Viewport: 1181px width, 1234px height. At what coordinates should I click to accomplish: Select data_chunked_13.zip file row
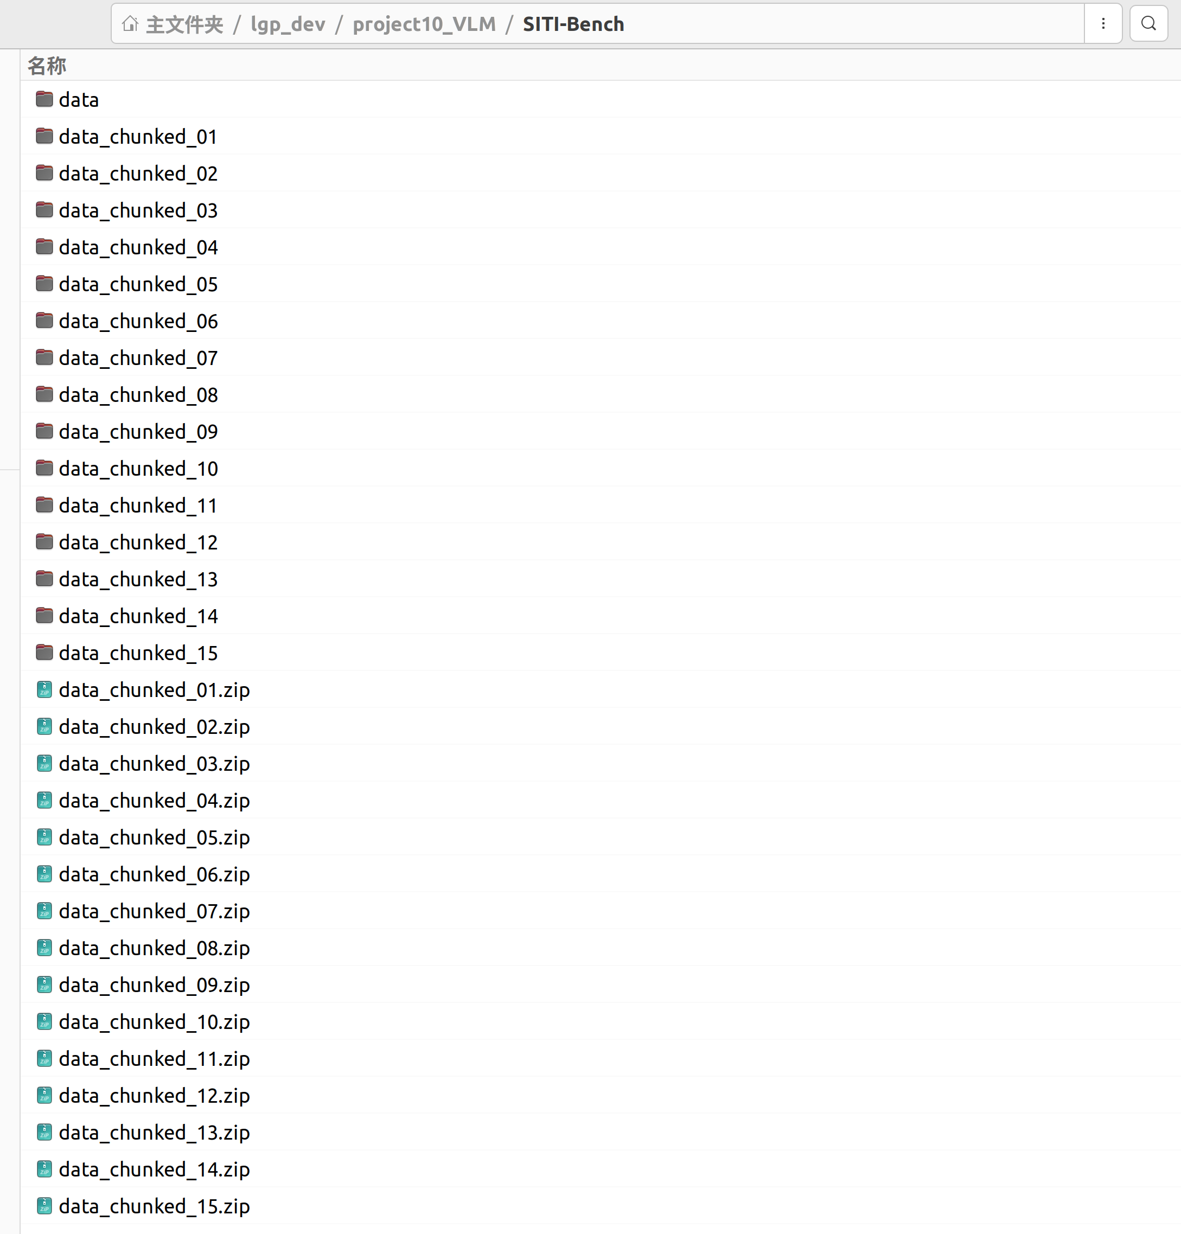pos(154,1133)
